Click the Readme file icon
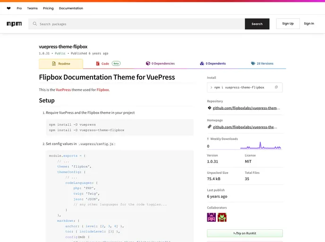 pos(54,64)
